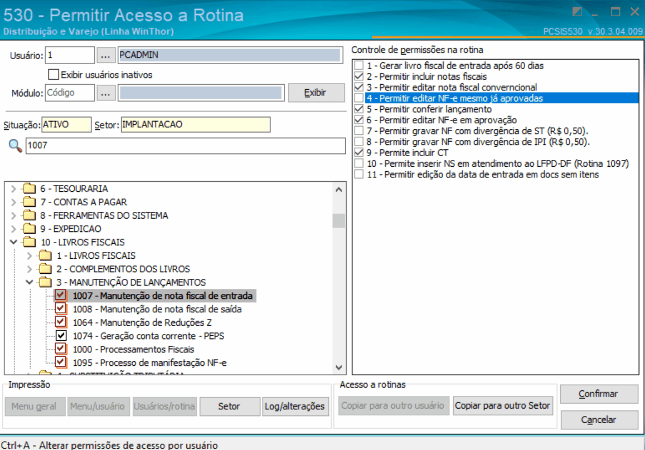
Task: Click the Setor print button
Action: point(230,407)
